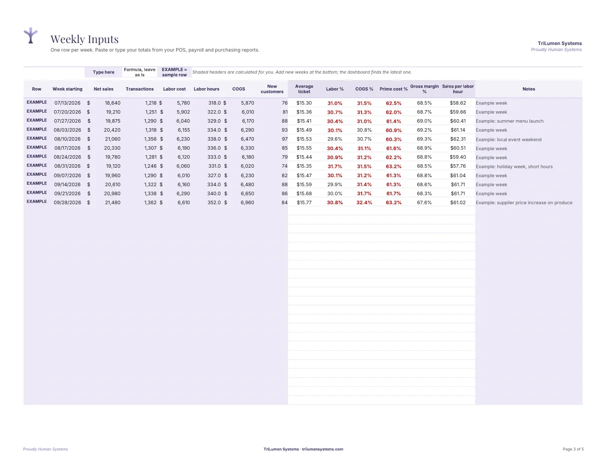Click the 'EXAMPLE = sample row' legend cell

click(x=174, y=72)
